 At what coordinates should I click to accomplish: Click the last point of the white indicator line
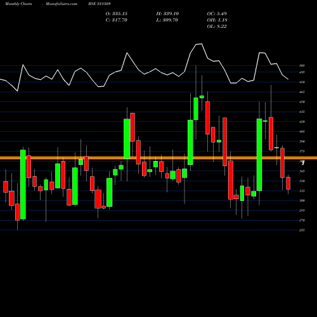pyautogui.click(x=288, y=79)
